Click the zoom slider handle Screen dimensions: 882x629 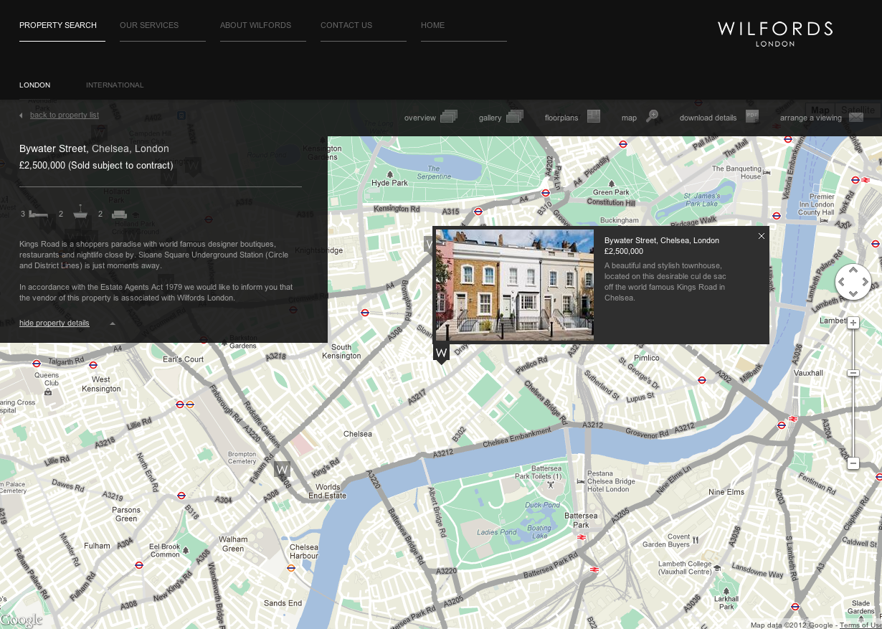point(853,373)
